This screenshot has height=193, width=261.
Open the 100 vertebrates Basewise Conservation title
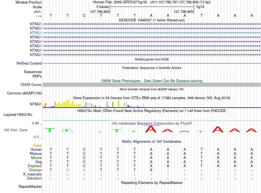[x=152, y=124]
